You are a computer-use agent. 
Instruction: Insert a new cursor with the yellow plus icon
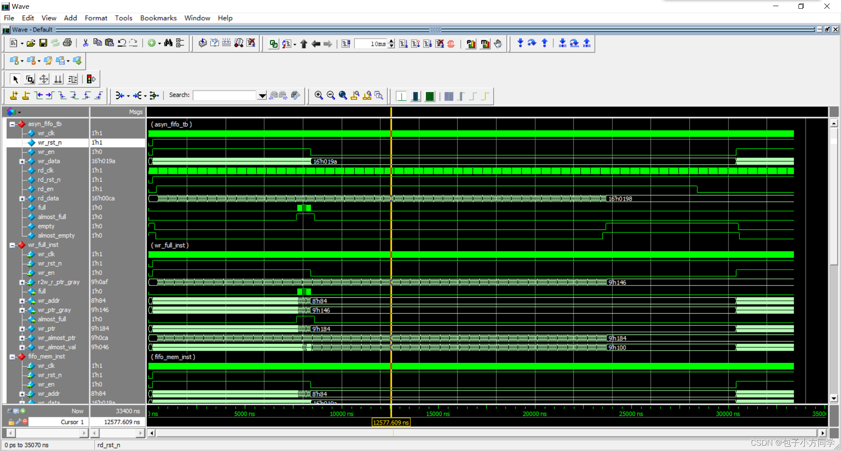14,95
